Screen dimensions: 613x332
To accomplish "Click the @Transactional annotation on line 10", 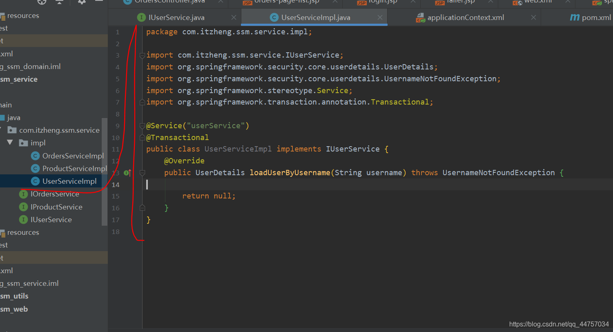I will click(178, 138).
